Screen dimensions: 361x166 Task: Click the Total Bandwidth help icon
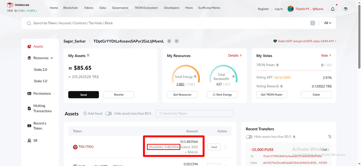234,77
